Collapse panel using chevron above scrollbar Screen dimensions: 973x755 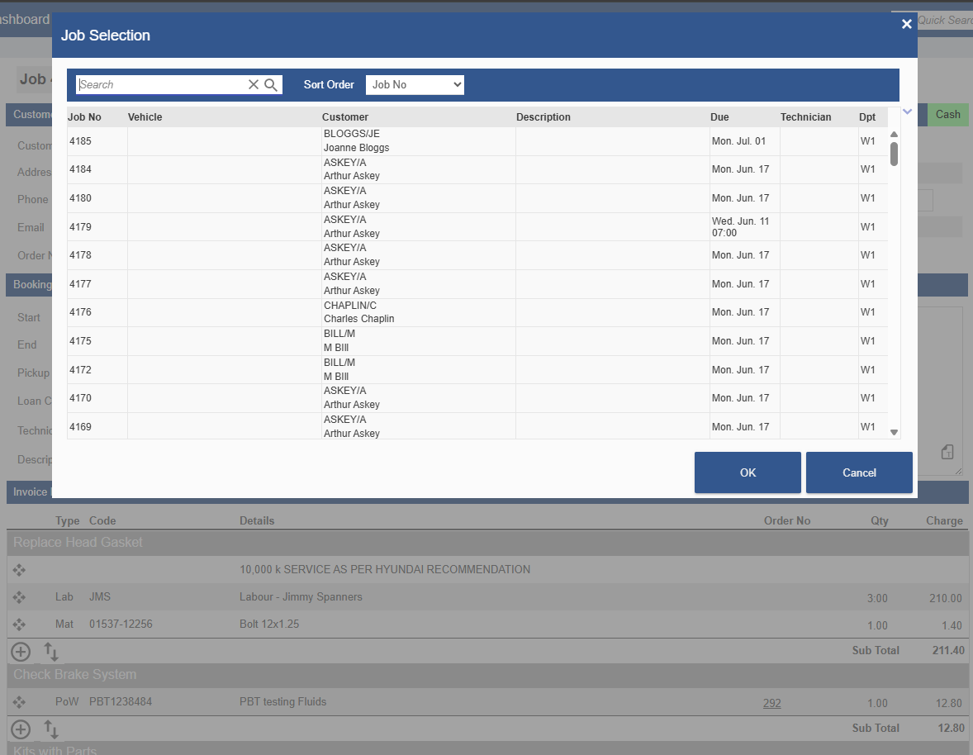[907, 112]
